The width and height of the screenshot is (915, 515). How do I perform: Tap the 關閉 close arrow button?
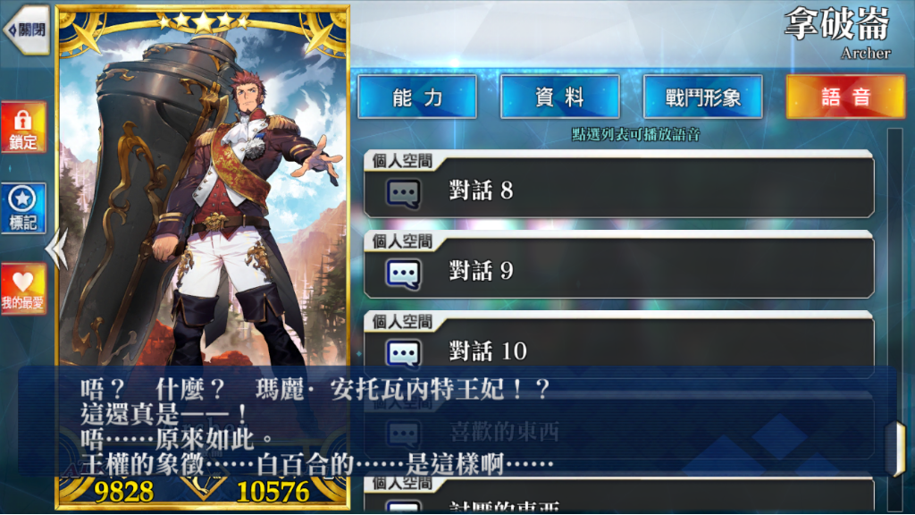click(27, 30)
